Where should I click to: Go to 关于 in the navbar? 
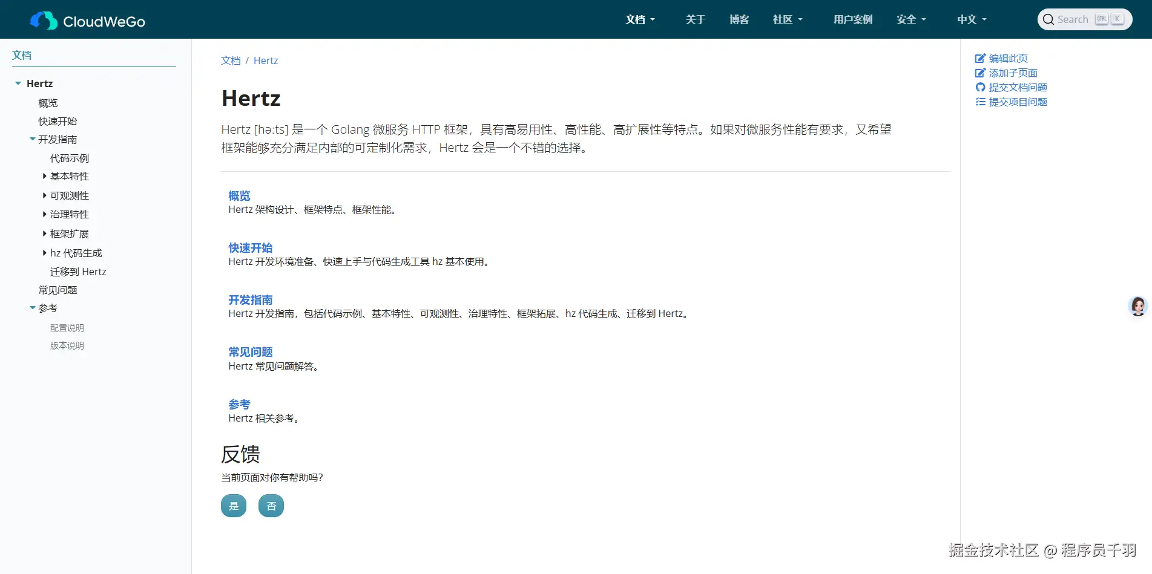pos(696,19)
